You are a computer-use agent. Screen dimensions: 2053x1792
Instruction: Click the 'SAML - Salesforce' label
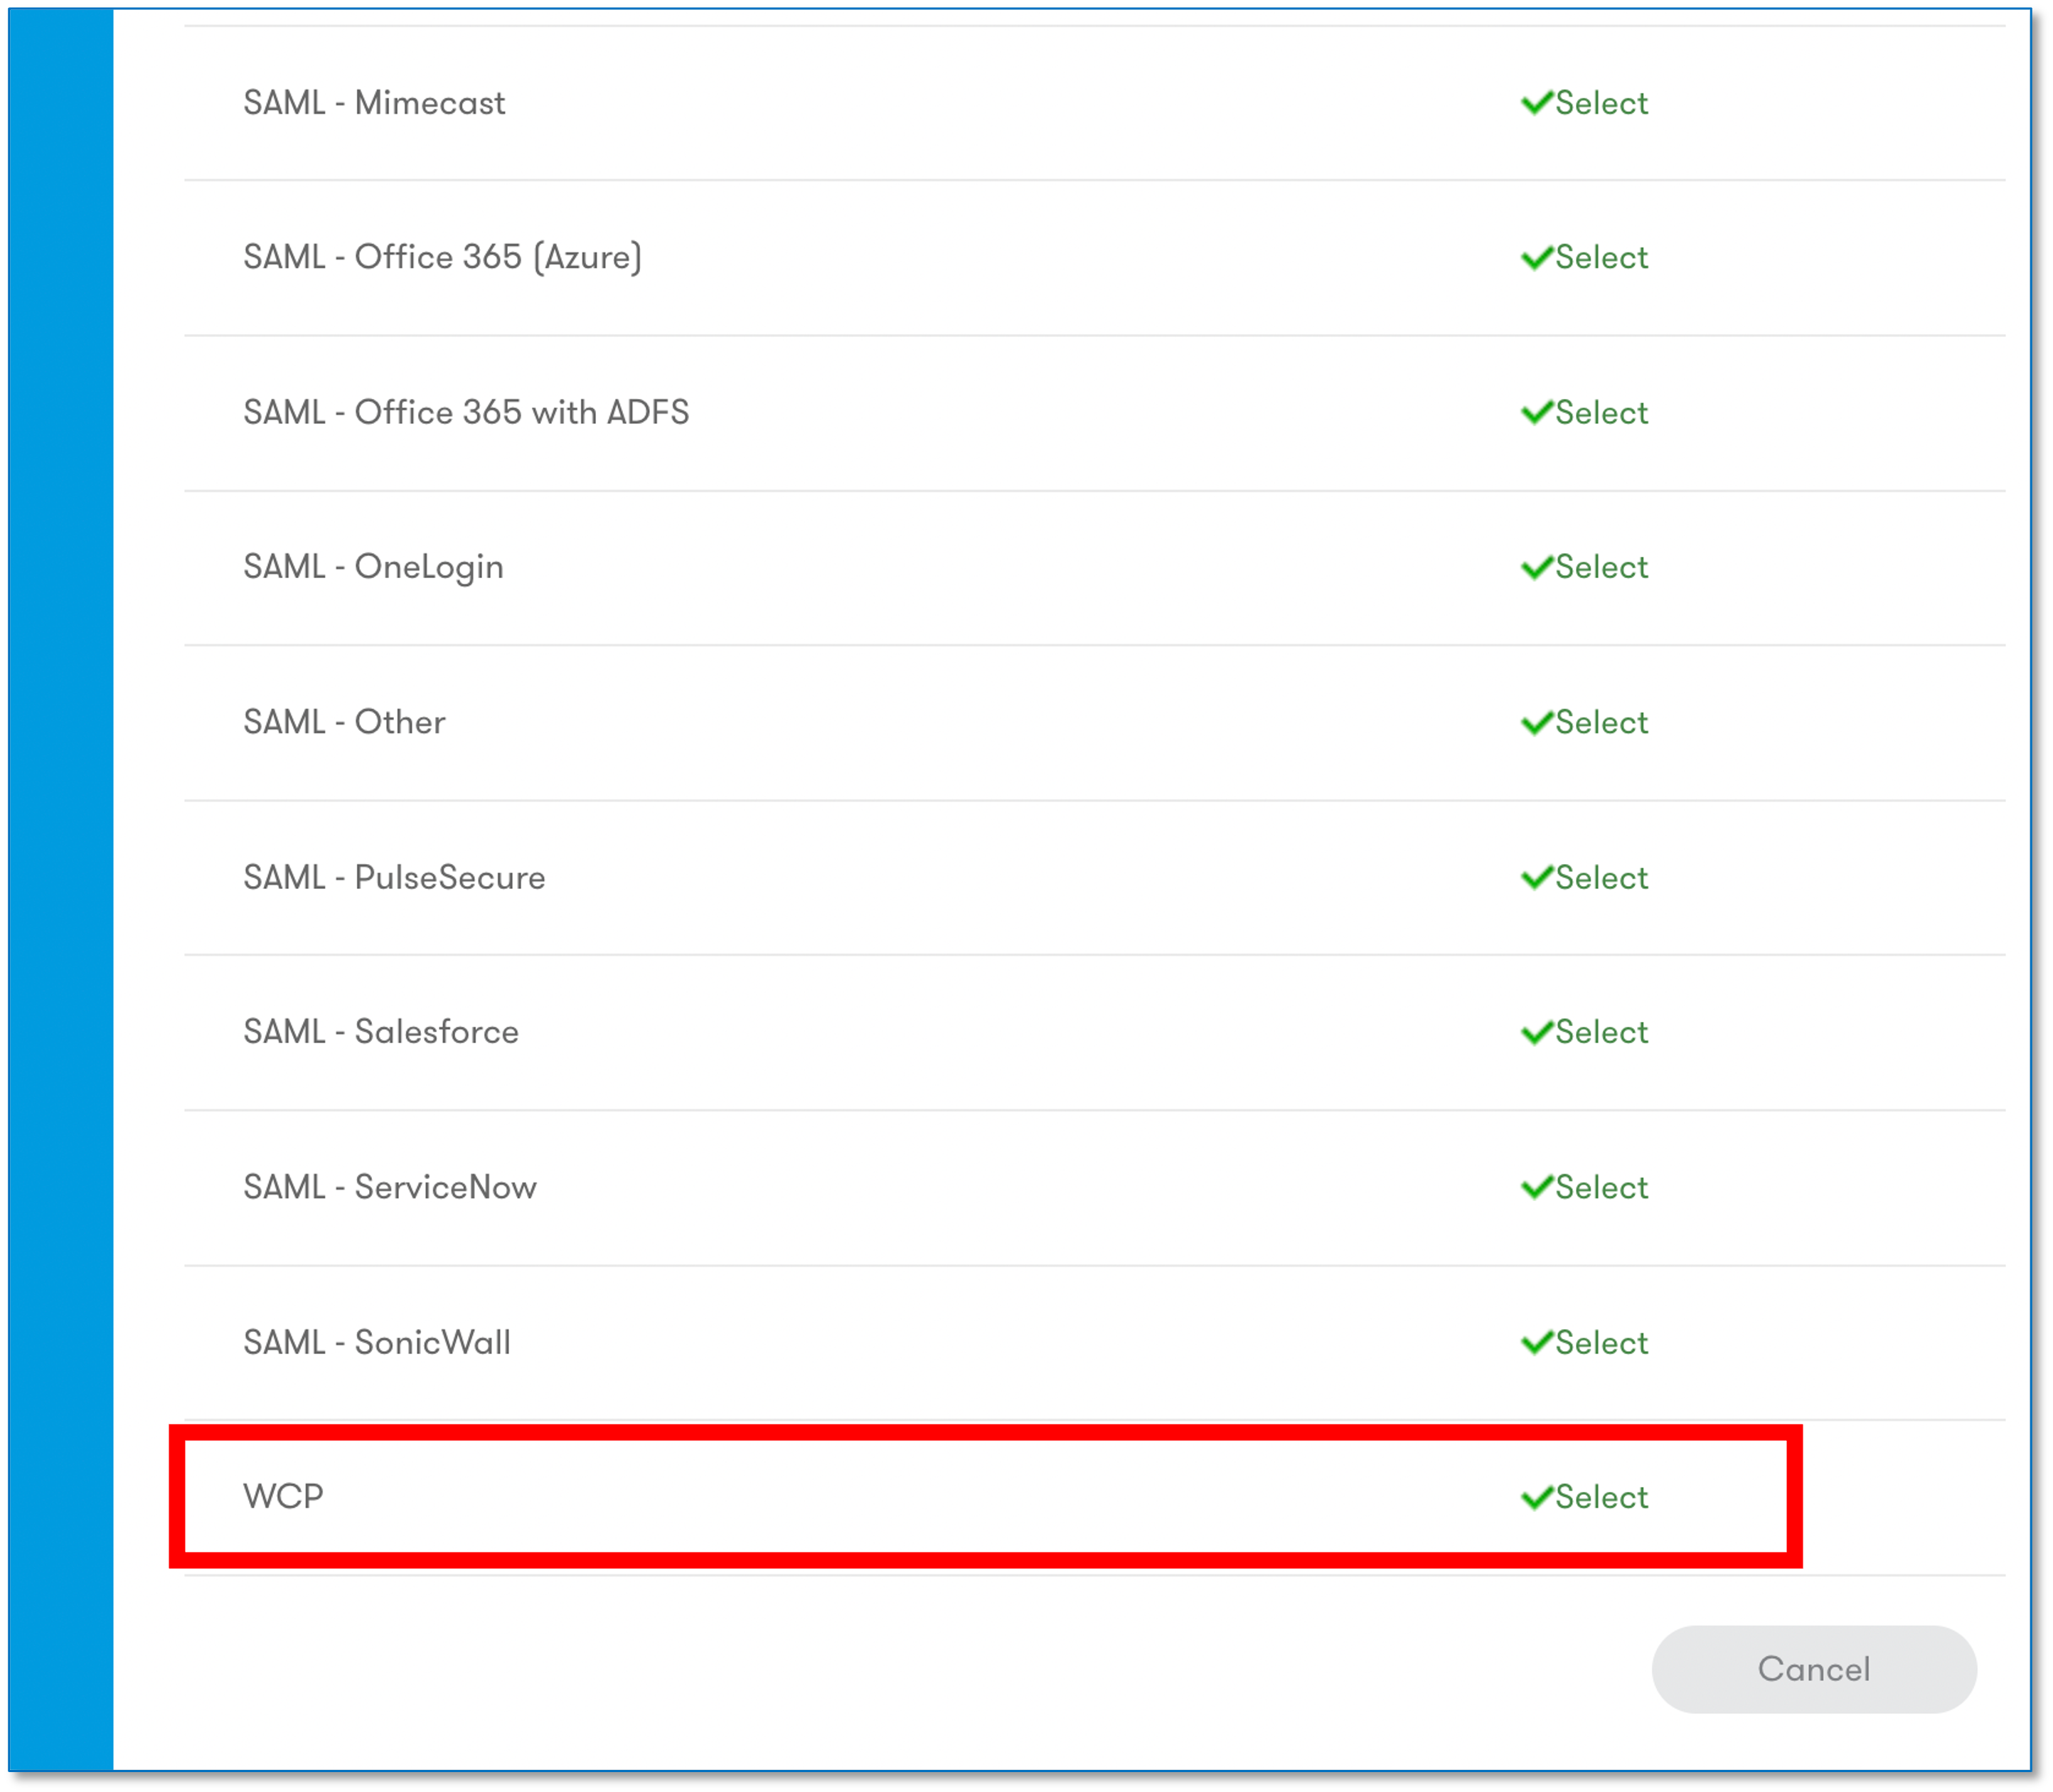click(x=381, y=1033)
